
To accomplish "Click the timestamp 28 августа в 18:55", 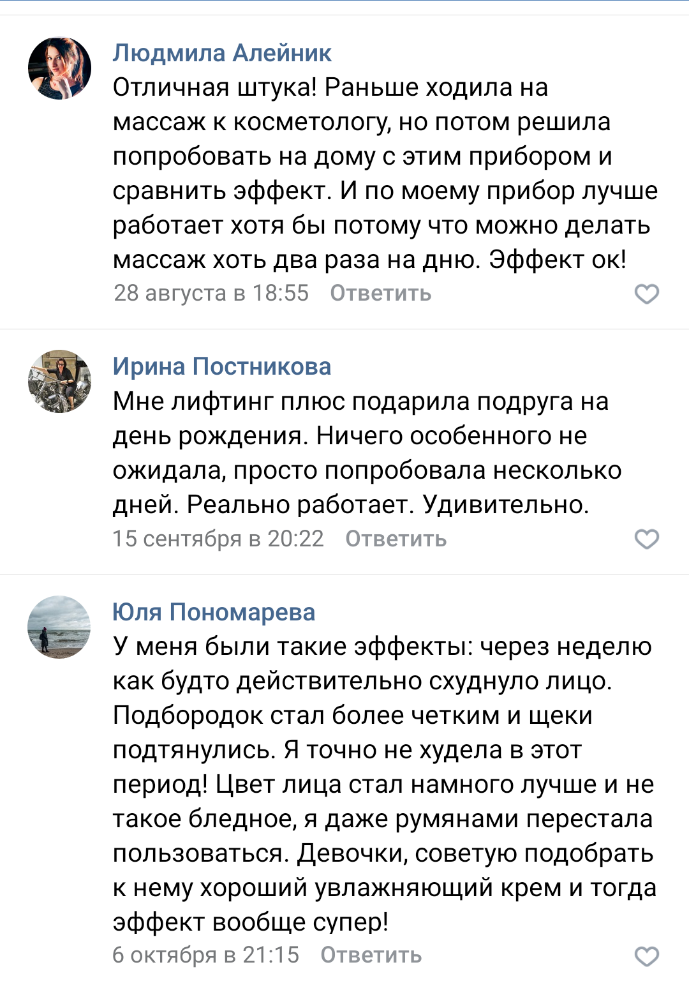I will [211, 294].
